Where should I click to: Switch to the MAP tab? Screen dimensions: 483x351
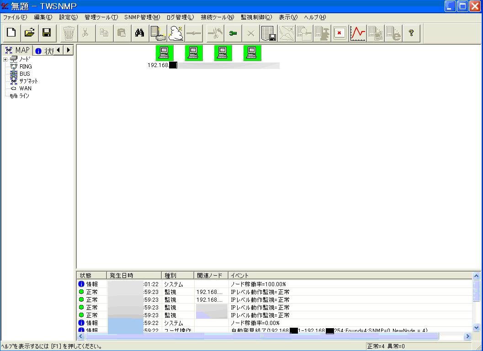(17, 50)
